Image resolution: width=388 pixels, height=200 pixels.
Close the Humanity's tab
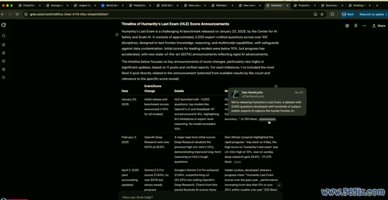[287, 5]
